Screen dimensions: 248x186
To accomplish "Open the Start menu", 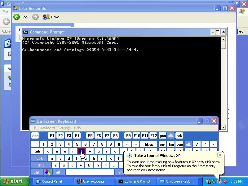I will pos(15,181).
